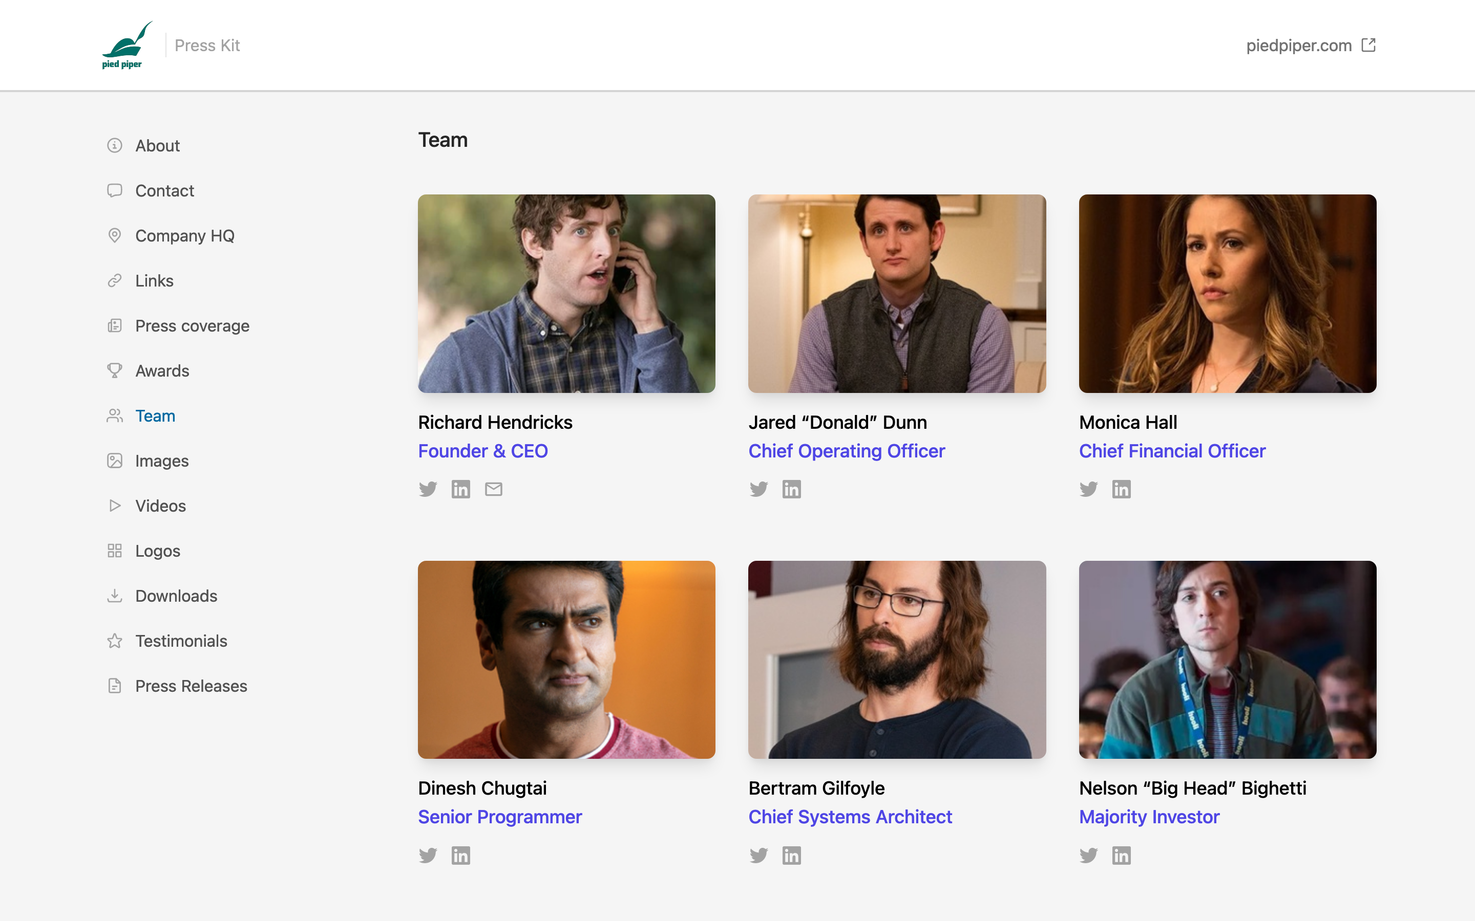Open Press Releases from sidebar

191,686
